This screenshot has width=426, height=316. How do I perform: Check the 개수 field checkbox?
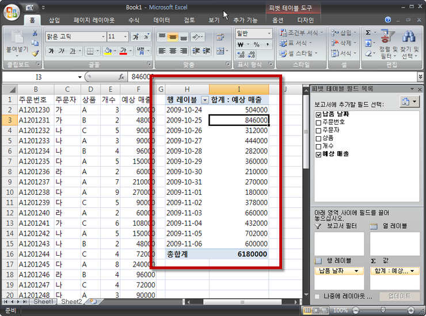(319, 147)
